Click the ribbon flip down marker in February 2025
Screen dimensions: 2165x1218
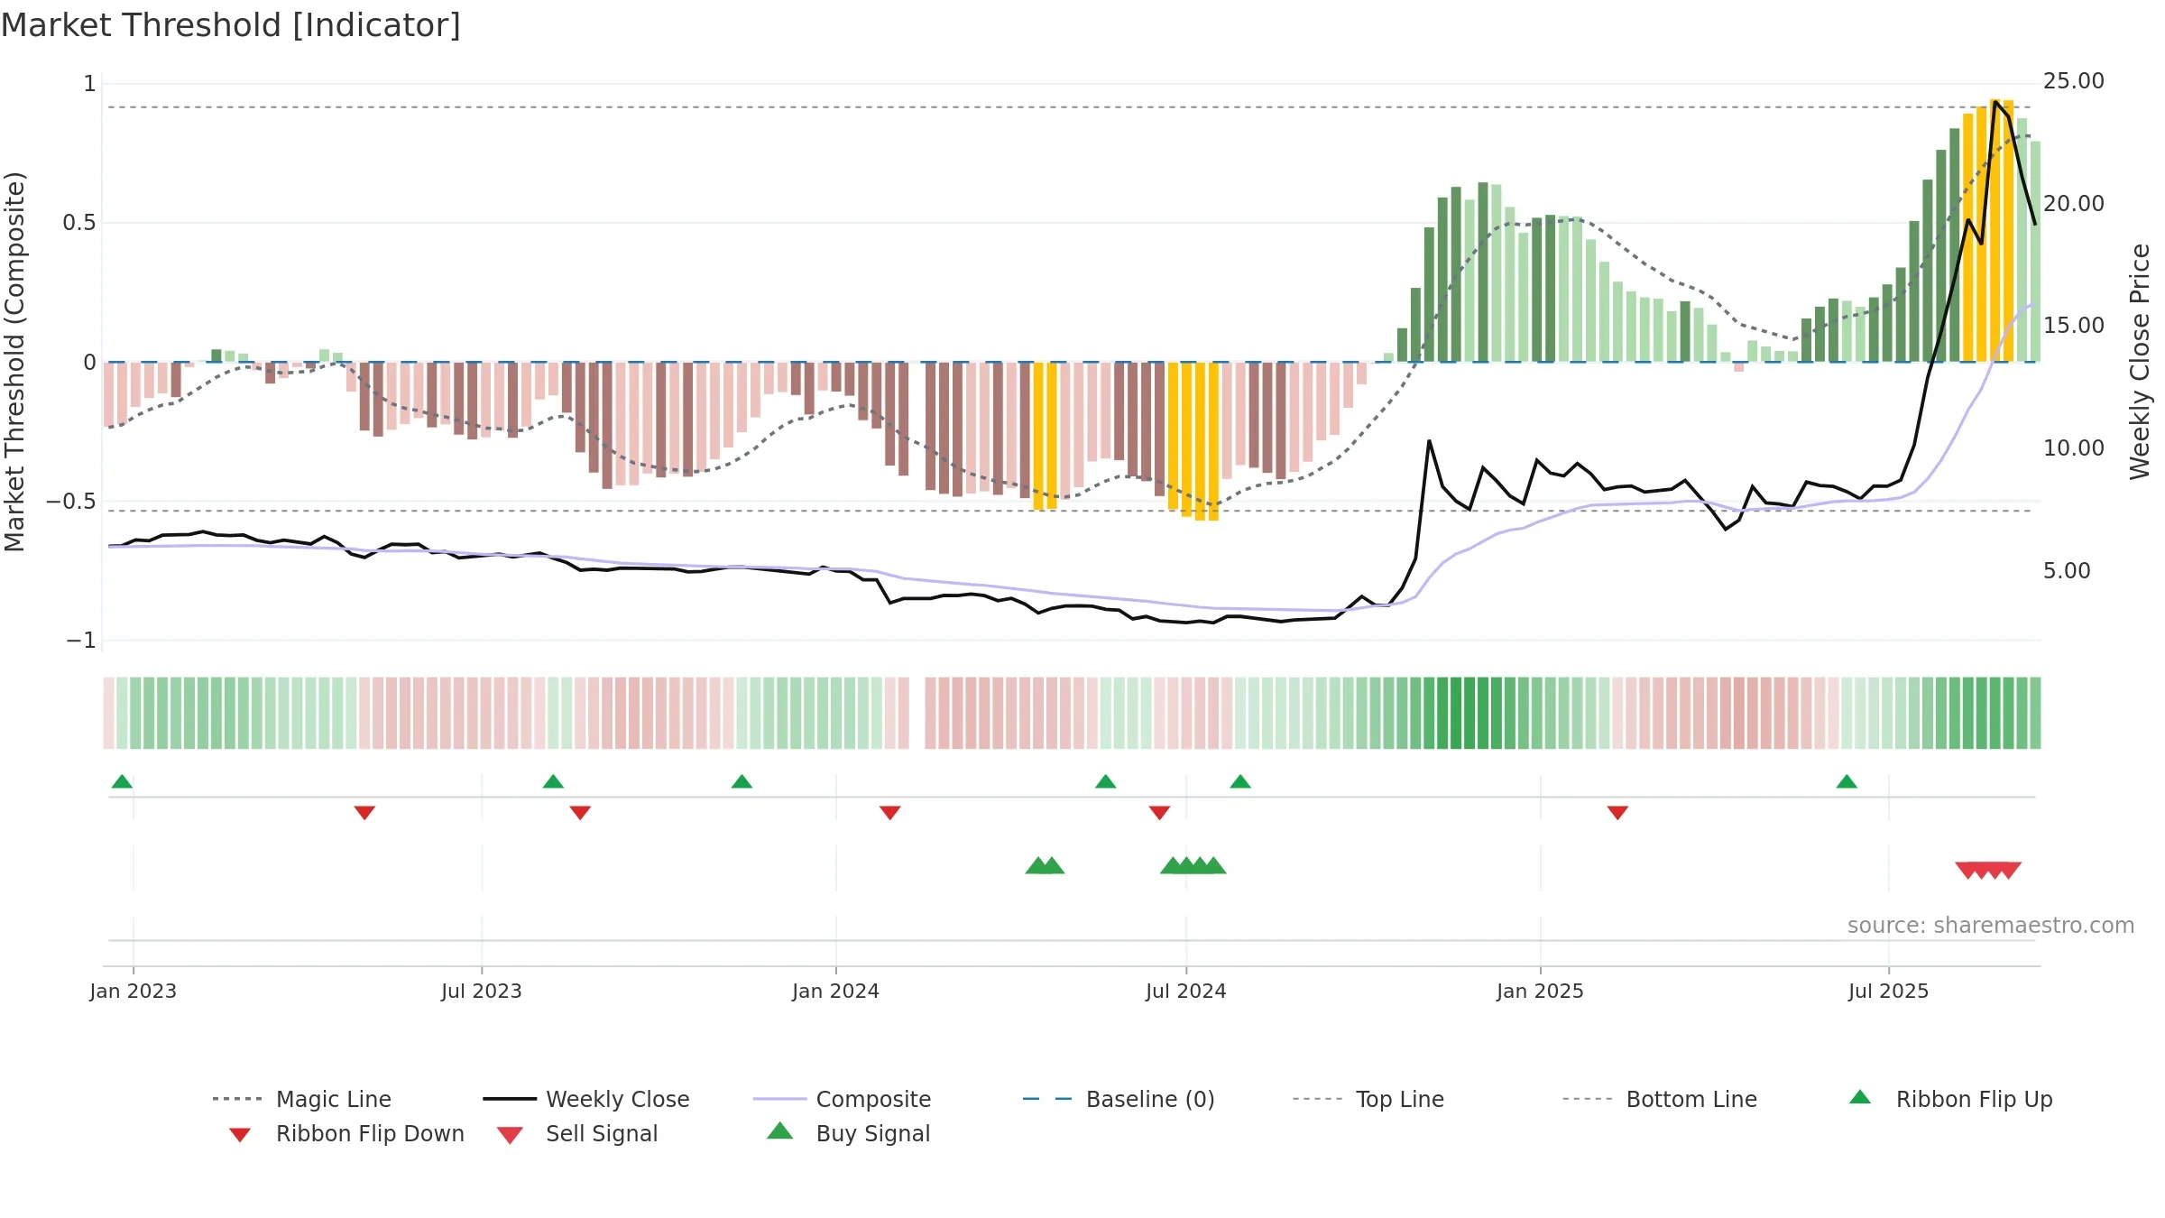point(1617,813)
